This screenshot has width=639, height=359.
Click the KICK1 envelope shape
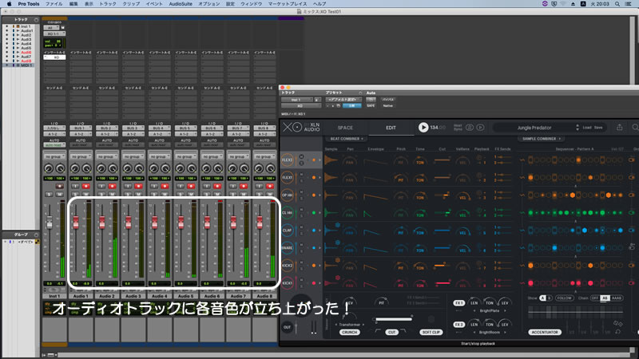click(x=370, y=284)
